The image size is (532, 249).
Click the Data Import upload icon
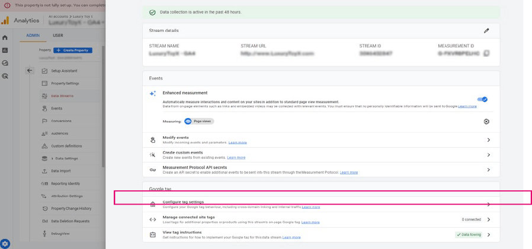(44, 171)
